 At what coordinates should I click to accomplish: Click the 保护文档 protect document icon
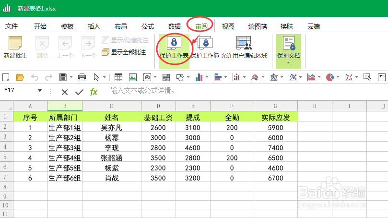(289, 43)
